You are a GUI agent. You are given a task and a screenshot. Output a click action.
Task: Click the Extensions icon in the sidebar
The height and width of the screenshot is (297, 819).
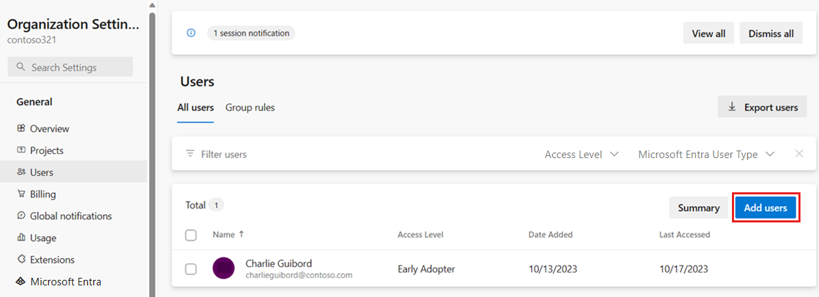(21, 259)
